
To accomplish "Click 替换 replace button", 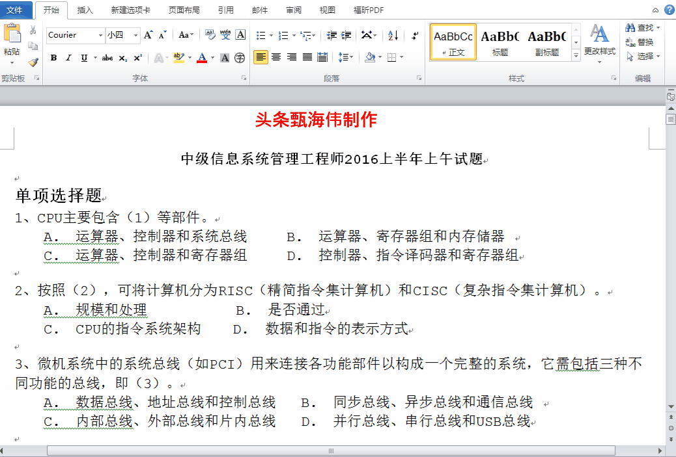I will (640, 42).
